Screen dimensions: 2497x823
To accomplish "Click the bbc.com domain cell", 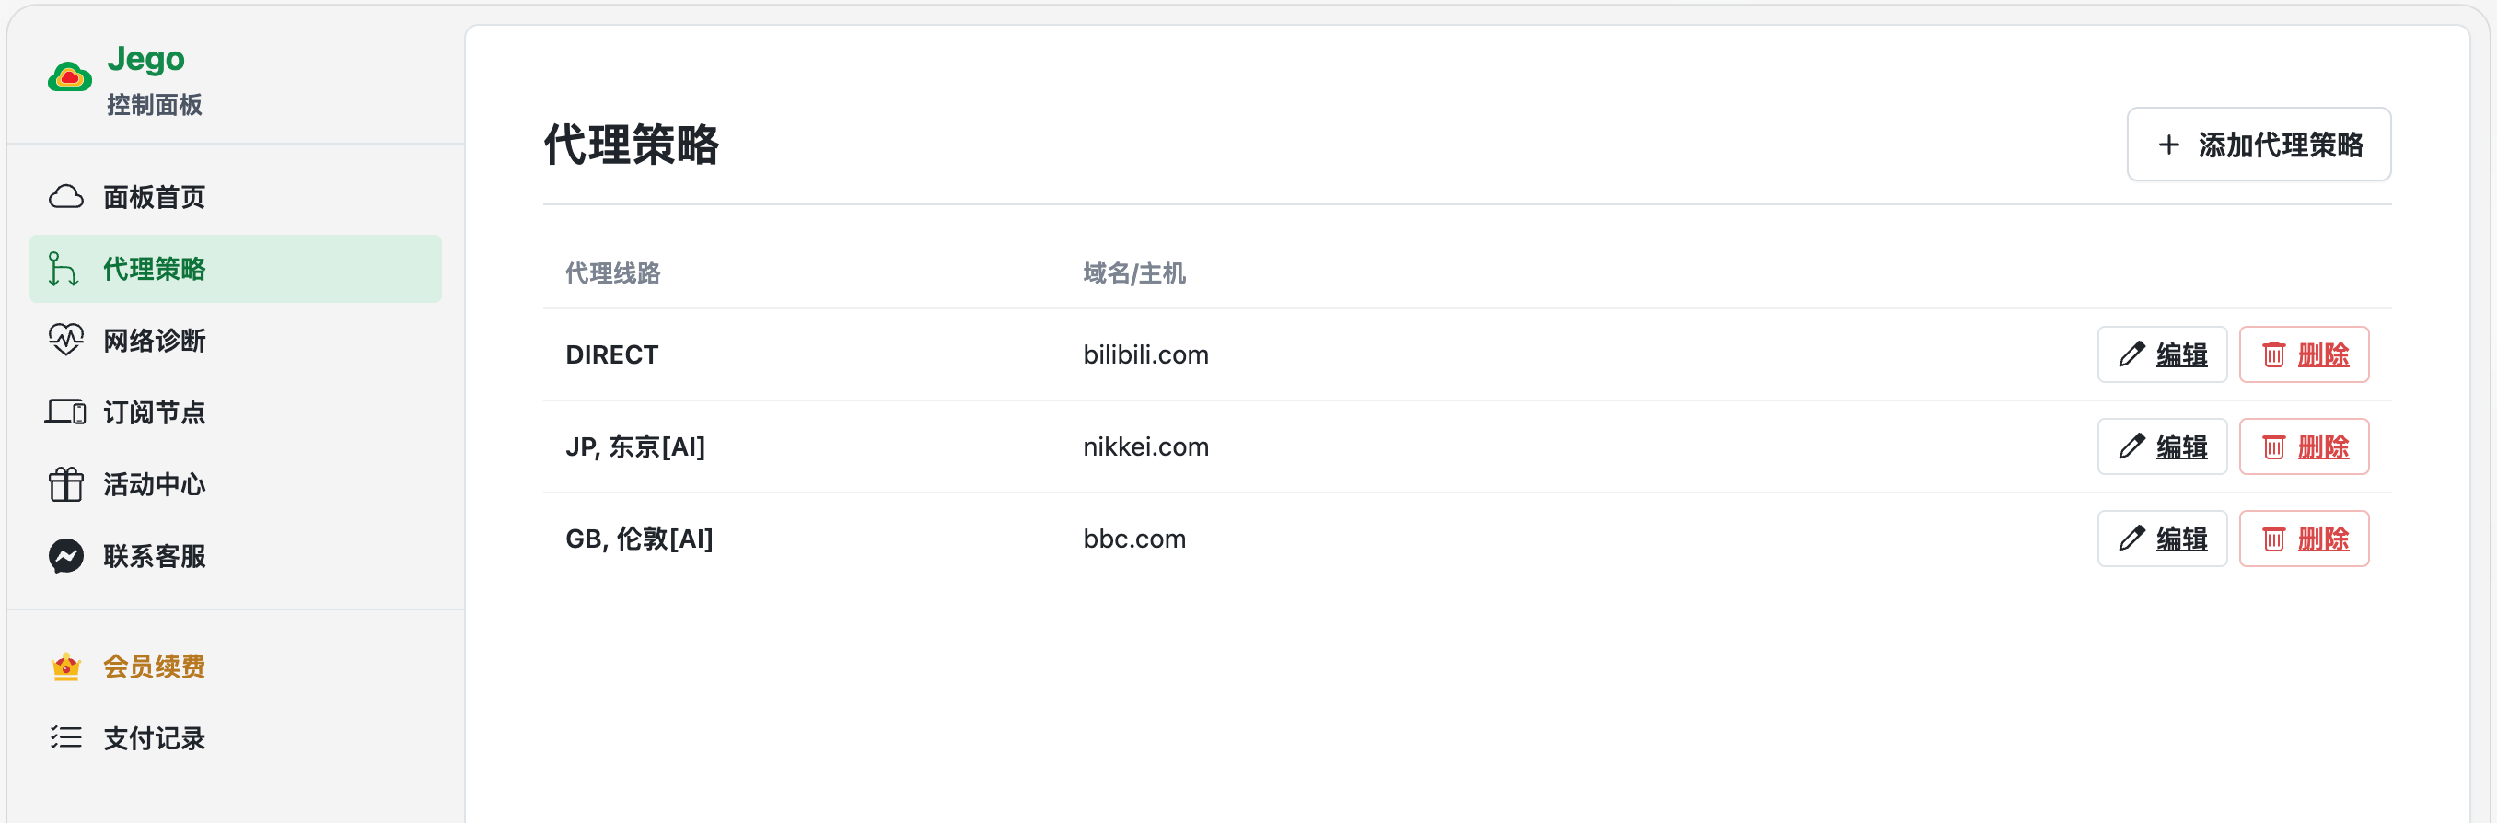I will (x=1134, y=539).
